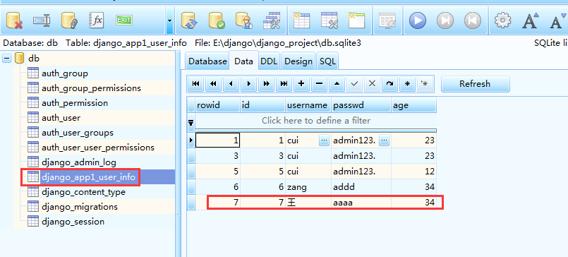Switch to the Design tab
The image size is (568, 257).
298,61
